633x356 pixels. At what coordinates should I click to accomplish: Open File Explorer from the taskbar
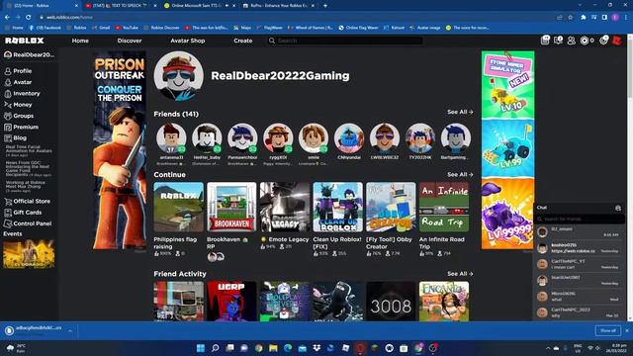273,348
